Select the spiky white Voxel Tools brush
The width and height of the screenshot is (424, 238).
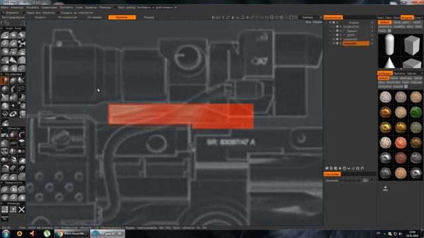click(x=13, y=60)
